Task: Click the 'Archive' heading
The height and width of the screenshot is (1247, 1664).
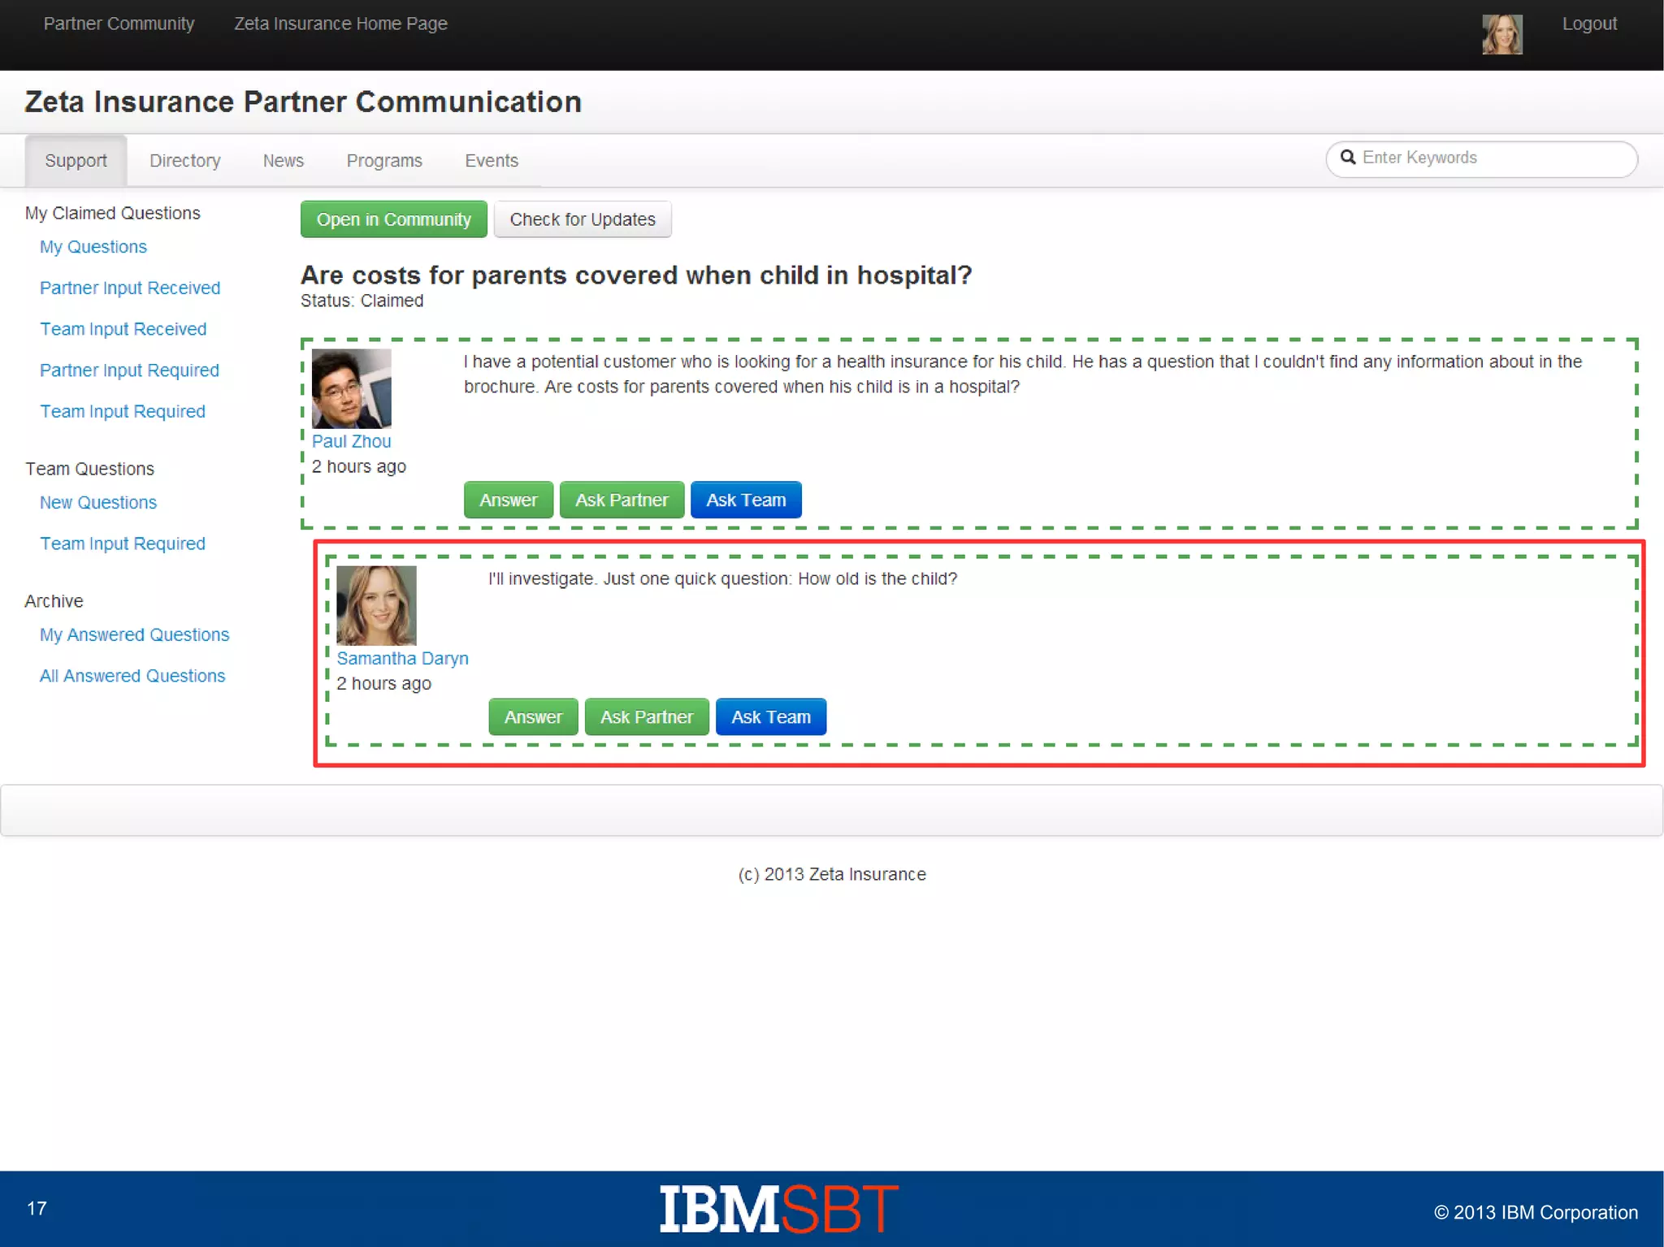Action: tap(54, 601)
